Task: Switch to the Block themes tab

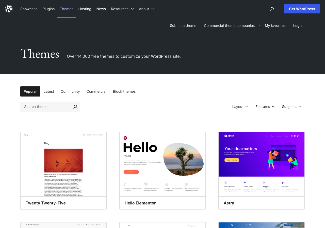Action: coord(124,91)
